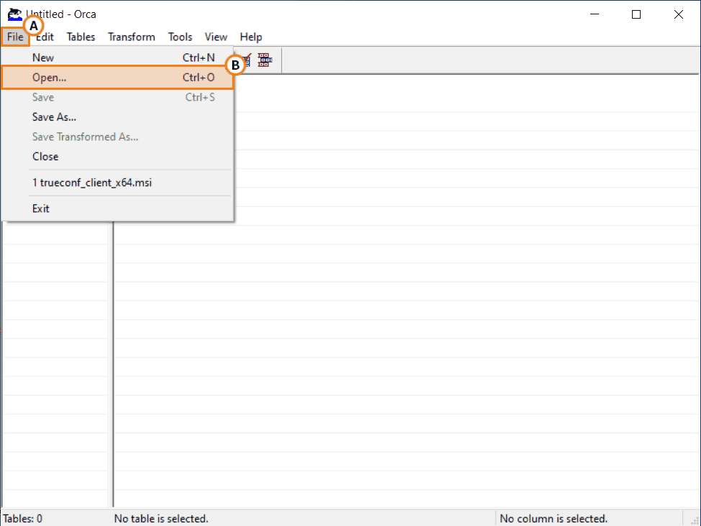Choose Exit from the File menu
The image size is (701, 526).
click(118, 208)
